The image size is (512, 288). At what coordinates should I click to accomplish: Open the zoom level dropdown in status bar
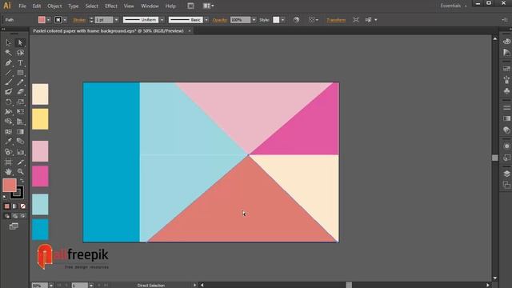click(51, 286)
